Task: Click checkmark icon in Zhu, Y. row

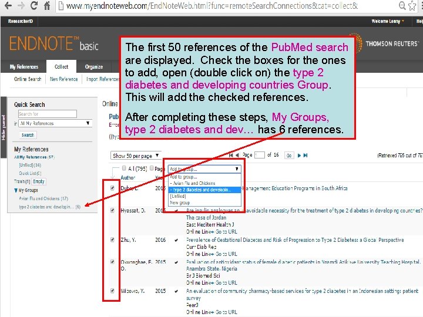Action: [x=176, y=240]
